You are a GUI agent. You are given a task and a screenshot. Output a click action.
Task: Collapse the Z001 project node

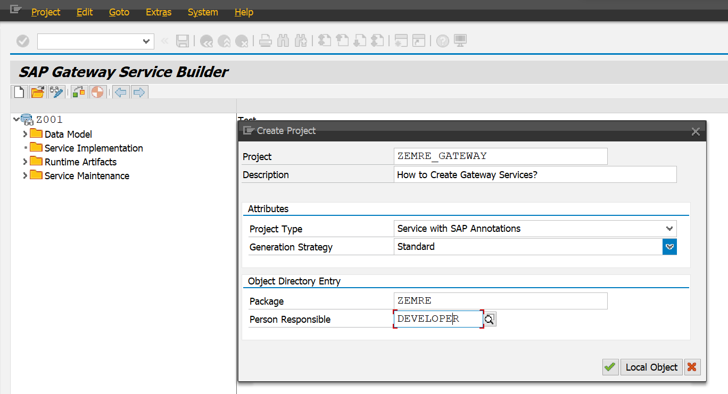[x=16, y=120]
